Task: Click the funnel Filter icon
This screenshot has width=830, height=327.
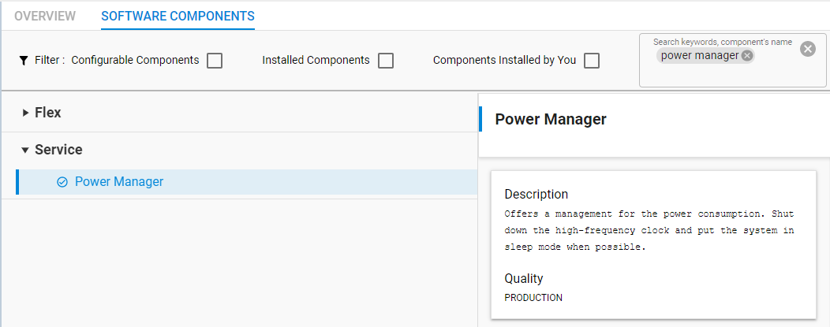Action: 24,60
